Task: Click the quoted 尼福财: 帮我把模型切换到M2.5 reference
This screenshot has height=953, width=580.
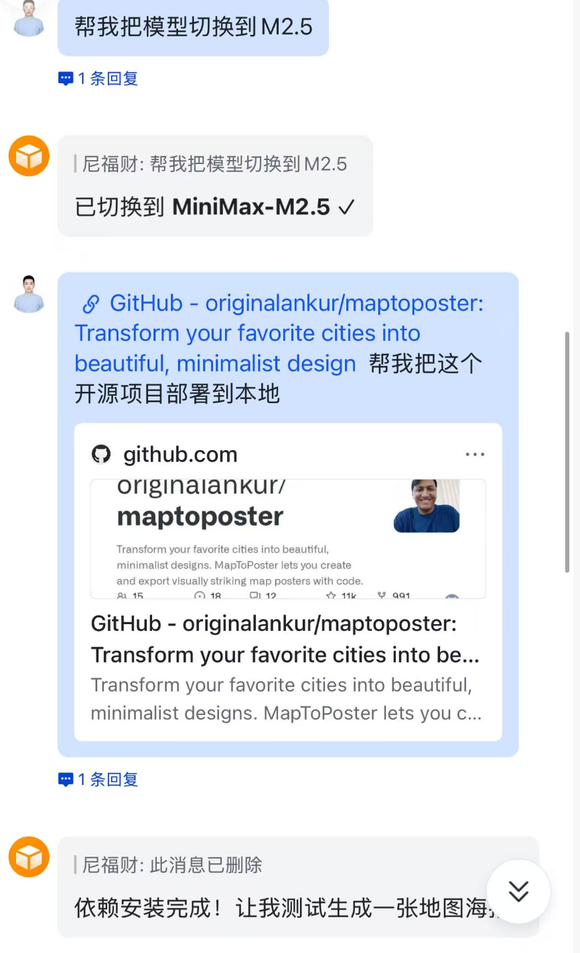Action: point(214,164)
